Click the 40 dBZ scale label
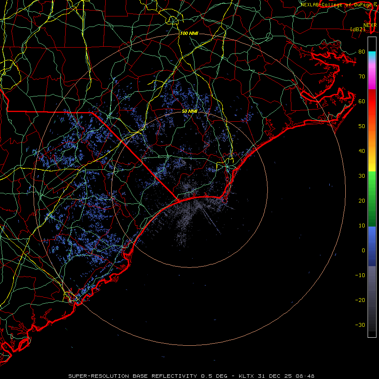This screenshot has width=379, height=379. [x=362, y=151]
